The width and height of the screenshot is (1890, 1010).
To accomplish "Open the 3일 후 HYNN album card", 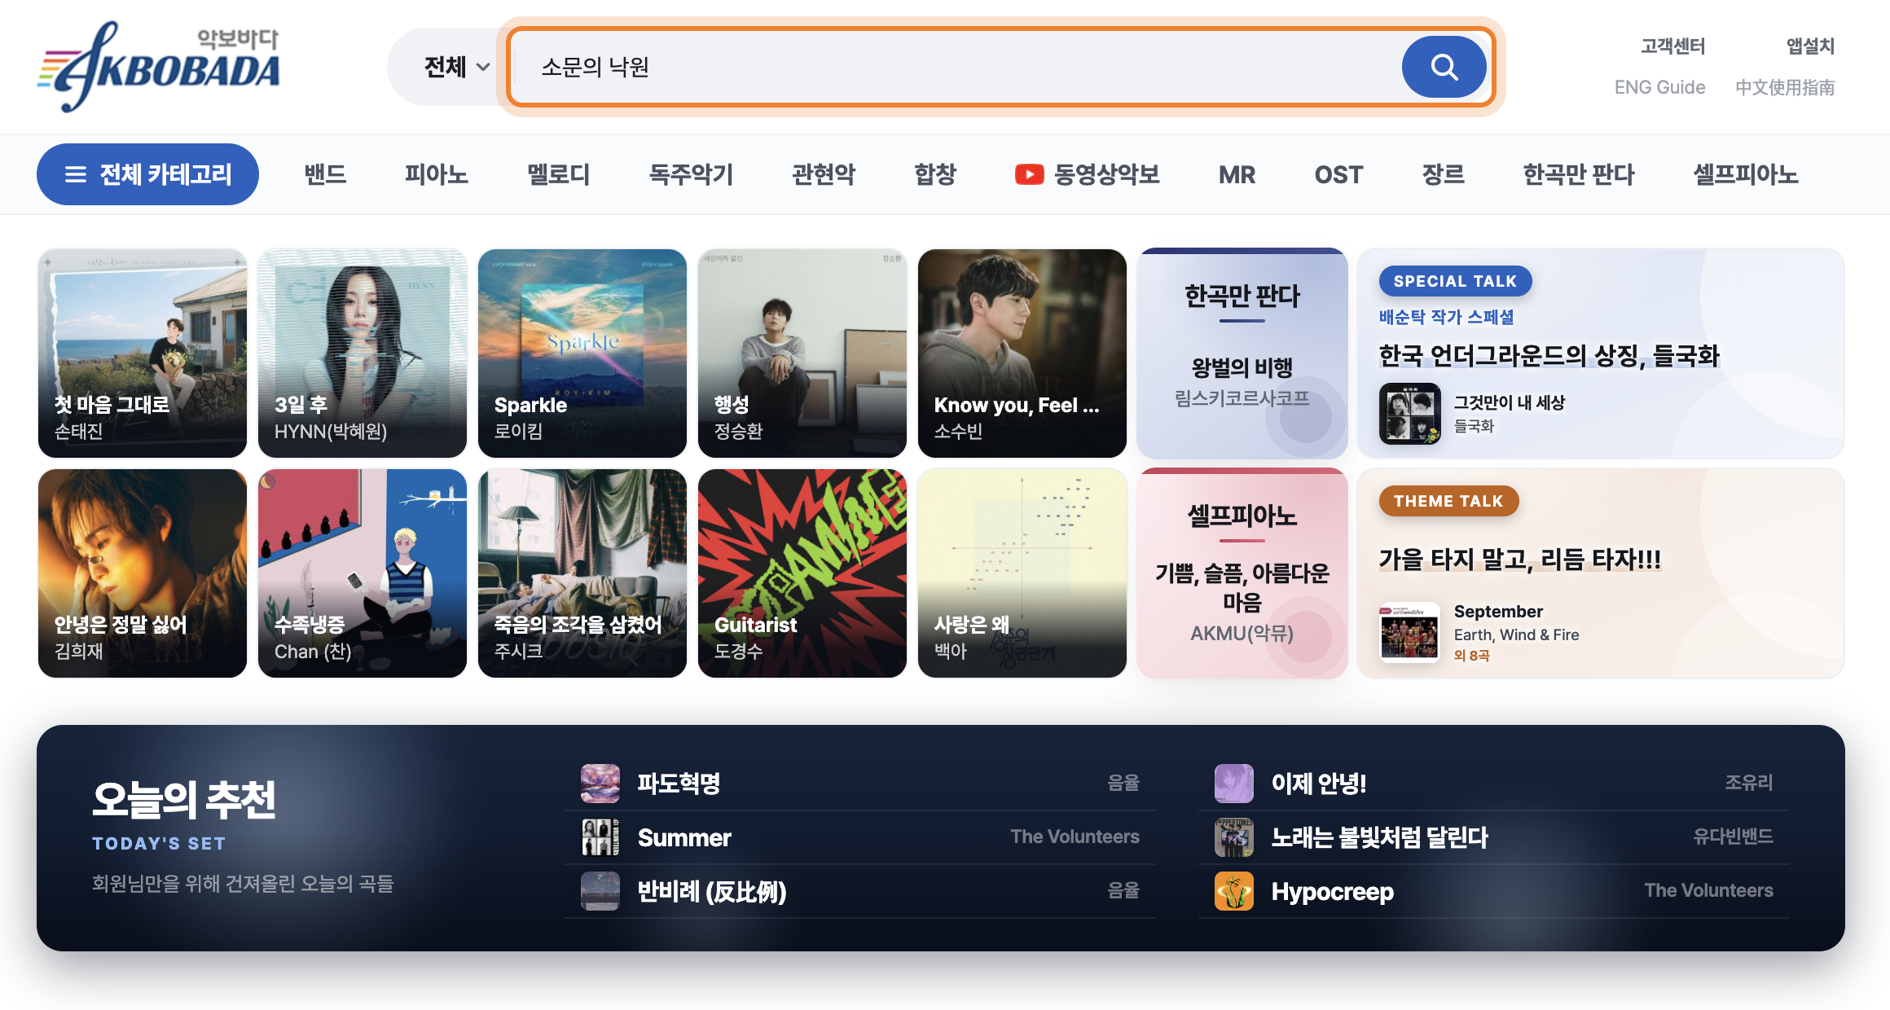I will [x=363, y=353].
